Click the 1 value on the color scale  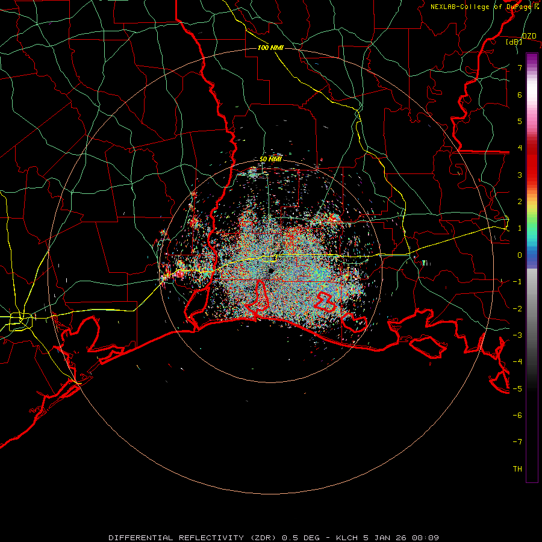click(520, 228)
